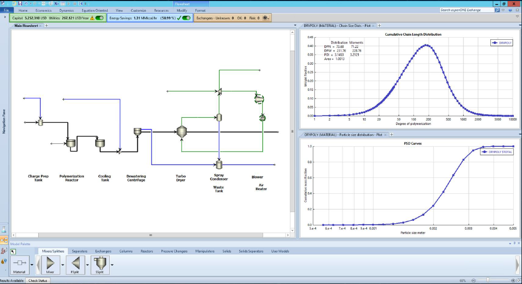Click the Check Status button
This screenshot has height=284, width=522.
pos(38,280)
